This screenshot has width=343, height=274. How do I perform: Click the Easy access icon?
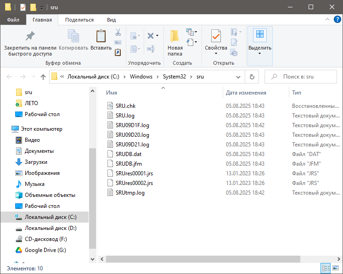(190, 42)
